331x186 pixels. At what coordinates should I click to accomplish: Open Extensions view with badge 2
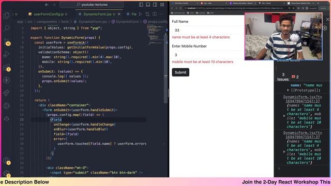[x=7, y=67]
